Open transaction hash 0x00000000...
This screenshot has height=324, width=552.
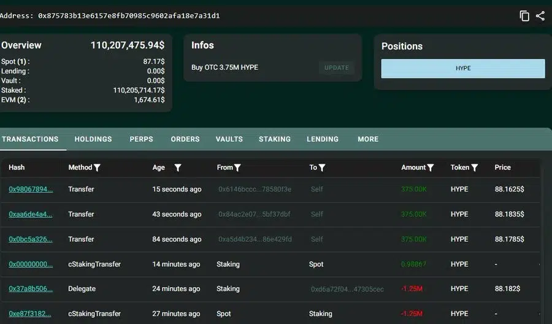(31, 264)
